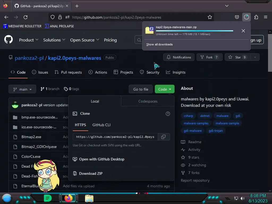The image size is (272, 204).
Task: Switch to the Insights tab
Action: pos(176,72)
